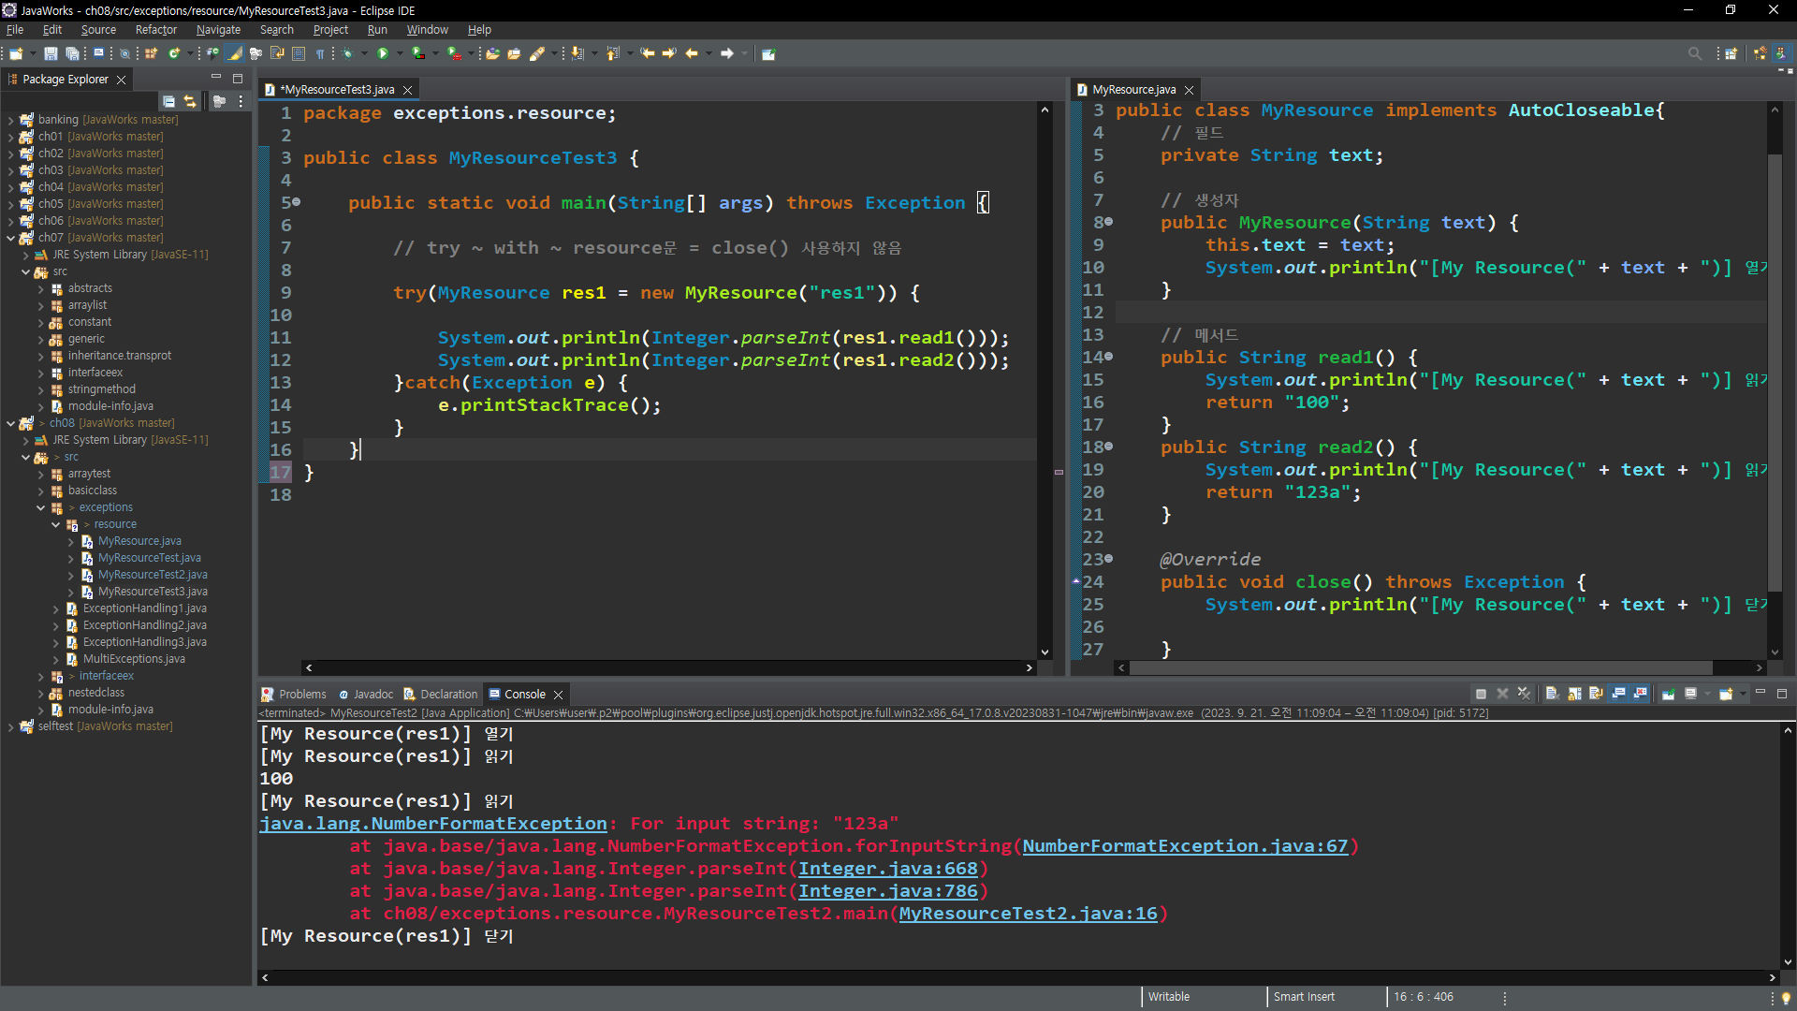Click the Save All toolbar icon
1797x1011 pixels.
[x=72, y=53]
